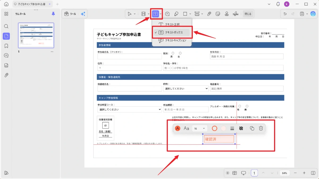This screenshot has width=319, height=179.
Task: Delete the text box with trash icon
Action: pyautogui.click(x=261, y=128)
